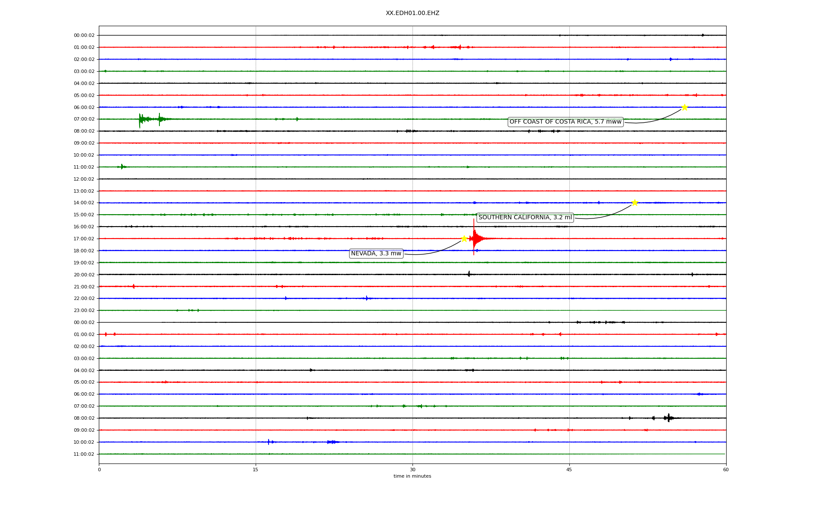
Task: Click the 60 minute x-axis tick label
Action: coord(726,470)
